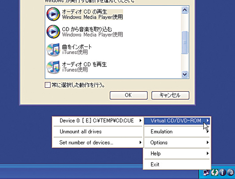Click the キャンセル button
The width and height of the screenshot is (235, 179).
coord(170,95)
